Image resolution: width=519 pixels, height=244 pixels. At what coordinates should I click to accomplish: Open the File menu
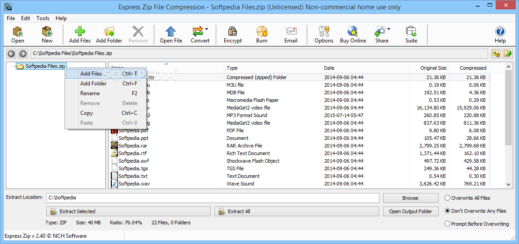[11, 18]
